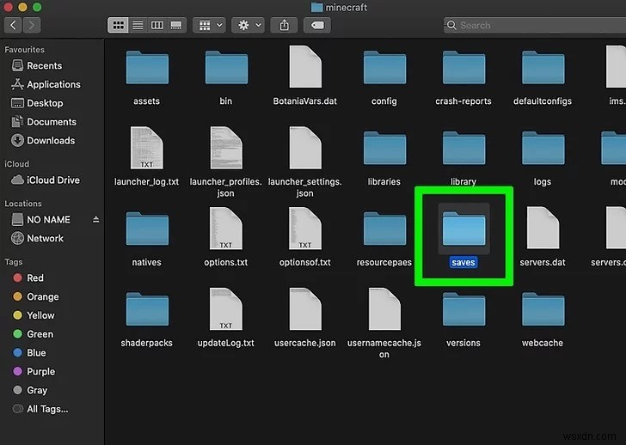
Task: Select the launcher_settings.json file
Action: (305, 148)
